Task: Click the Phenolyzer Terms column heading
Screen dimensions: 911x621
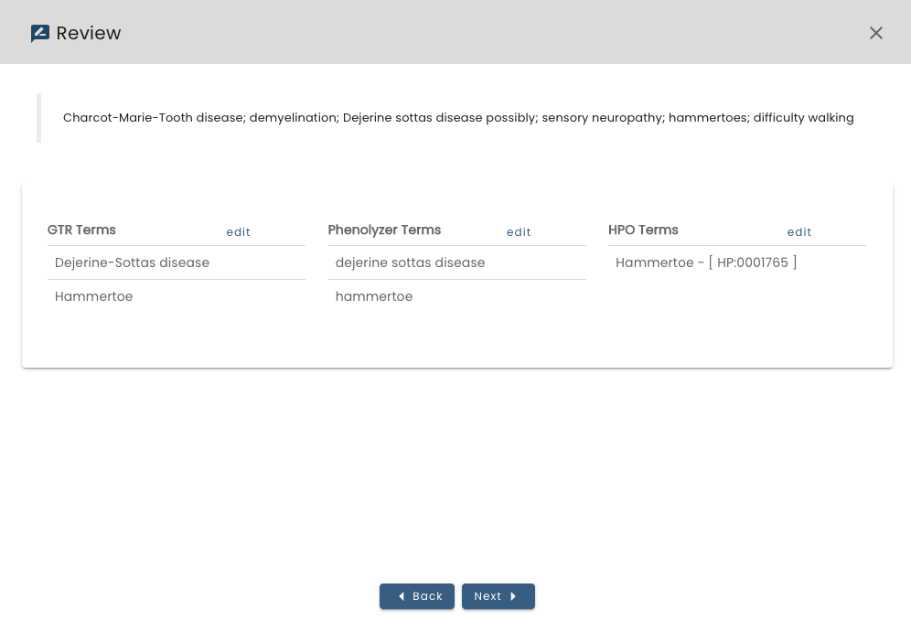Action: 384,230
